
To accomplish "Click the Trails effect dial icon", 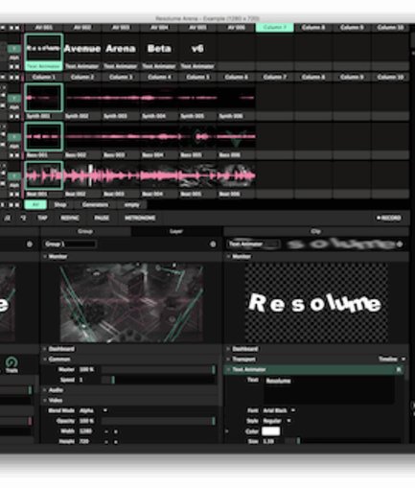I will click(x=12, y=362).
